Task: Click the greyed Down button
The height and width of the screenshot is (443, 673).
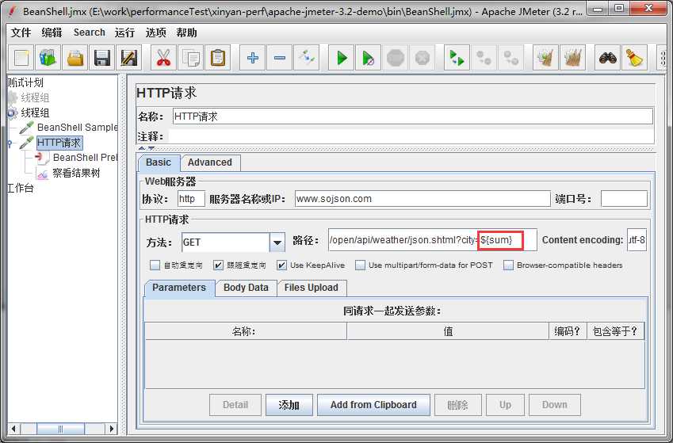Action: (555, 405)
